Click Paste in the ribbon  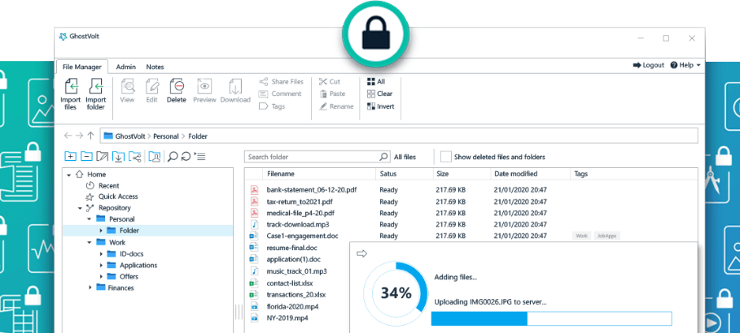pyautogui.click(x=332, y=93)
